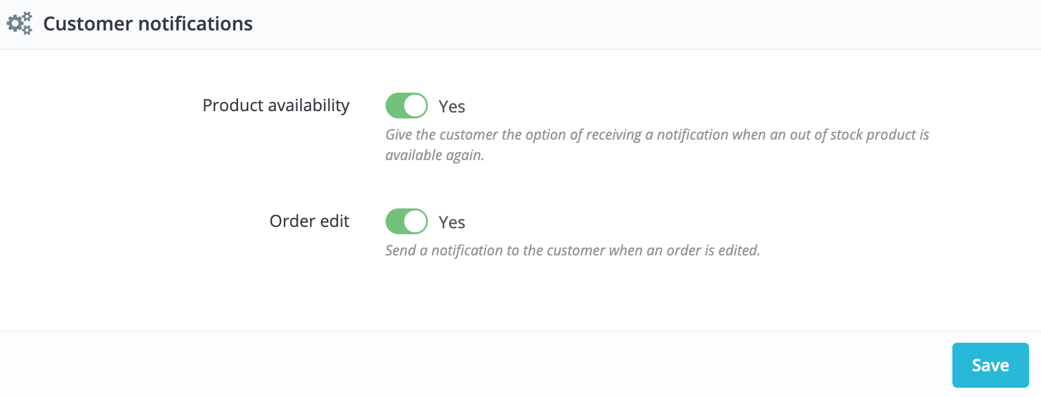
Task: Click the large gear in the header icon
Action: [15, 24]
